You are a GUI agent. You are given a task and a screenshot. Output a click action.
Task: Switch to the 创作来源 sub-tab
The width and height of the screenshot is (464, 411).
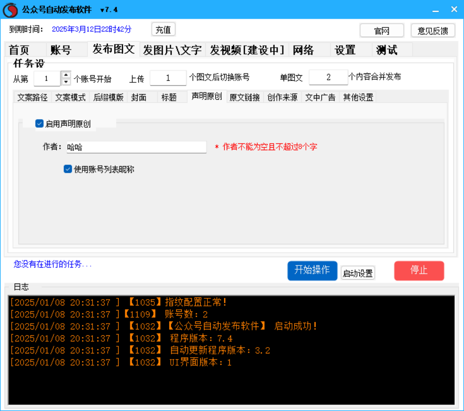click(283, 97)
